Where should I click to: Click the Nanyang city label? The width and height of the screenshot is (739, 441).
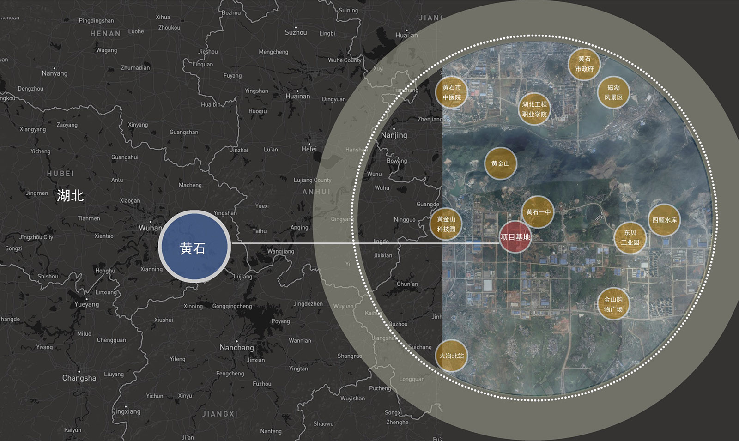(x=55, y=73)
